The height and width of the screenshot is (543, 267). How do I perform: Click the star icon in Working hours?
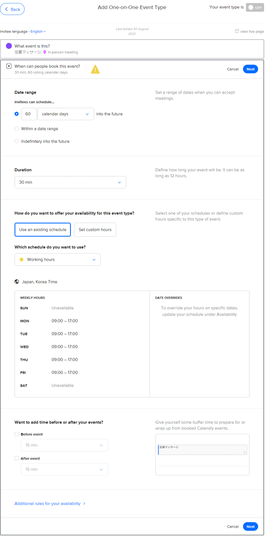(22, 259)
